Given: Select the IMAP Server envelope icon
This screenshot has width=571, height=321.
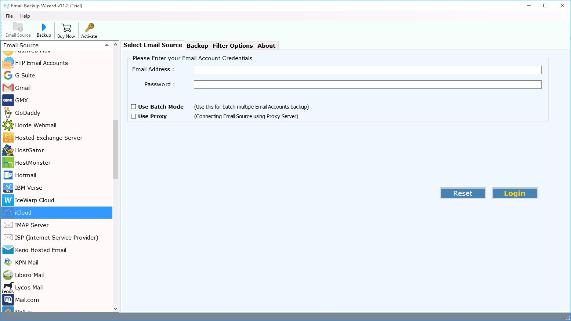Looking at the screenshot, I should click(x=8, y=225).
